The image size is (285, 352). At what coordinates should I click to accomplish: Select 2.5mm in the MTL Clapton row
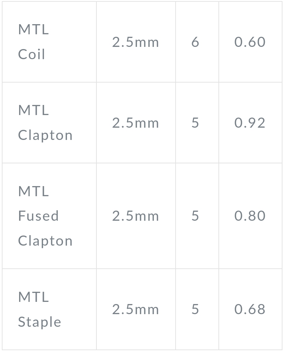coord(135,123)
